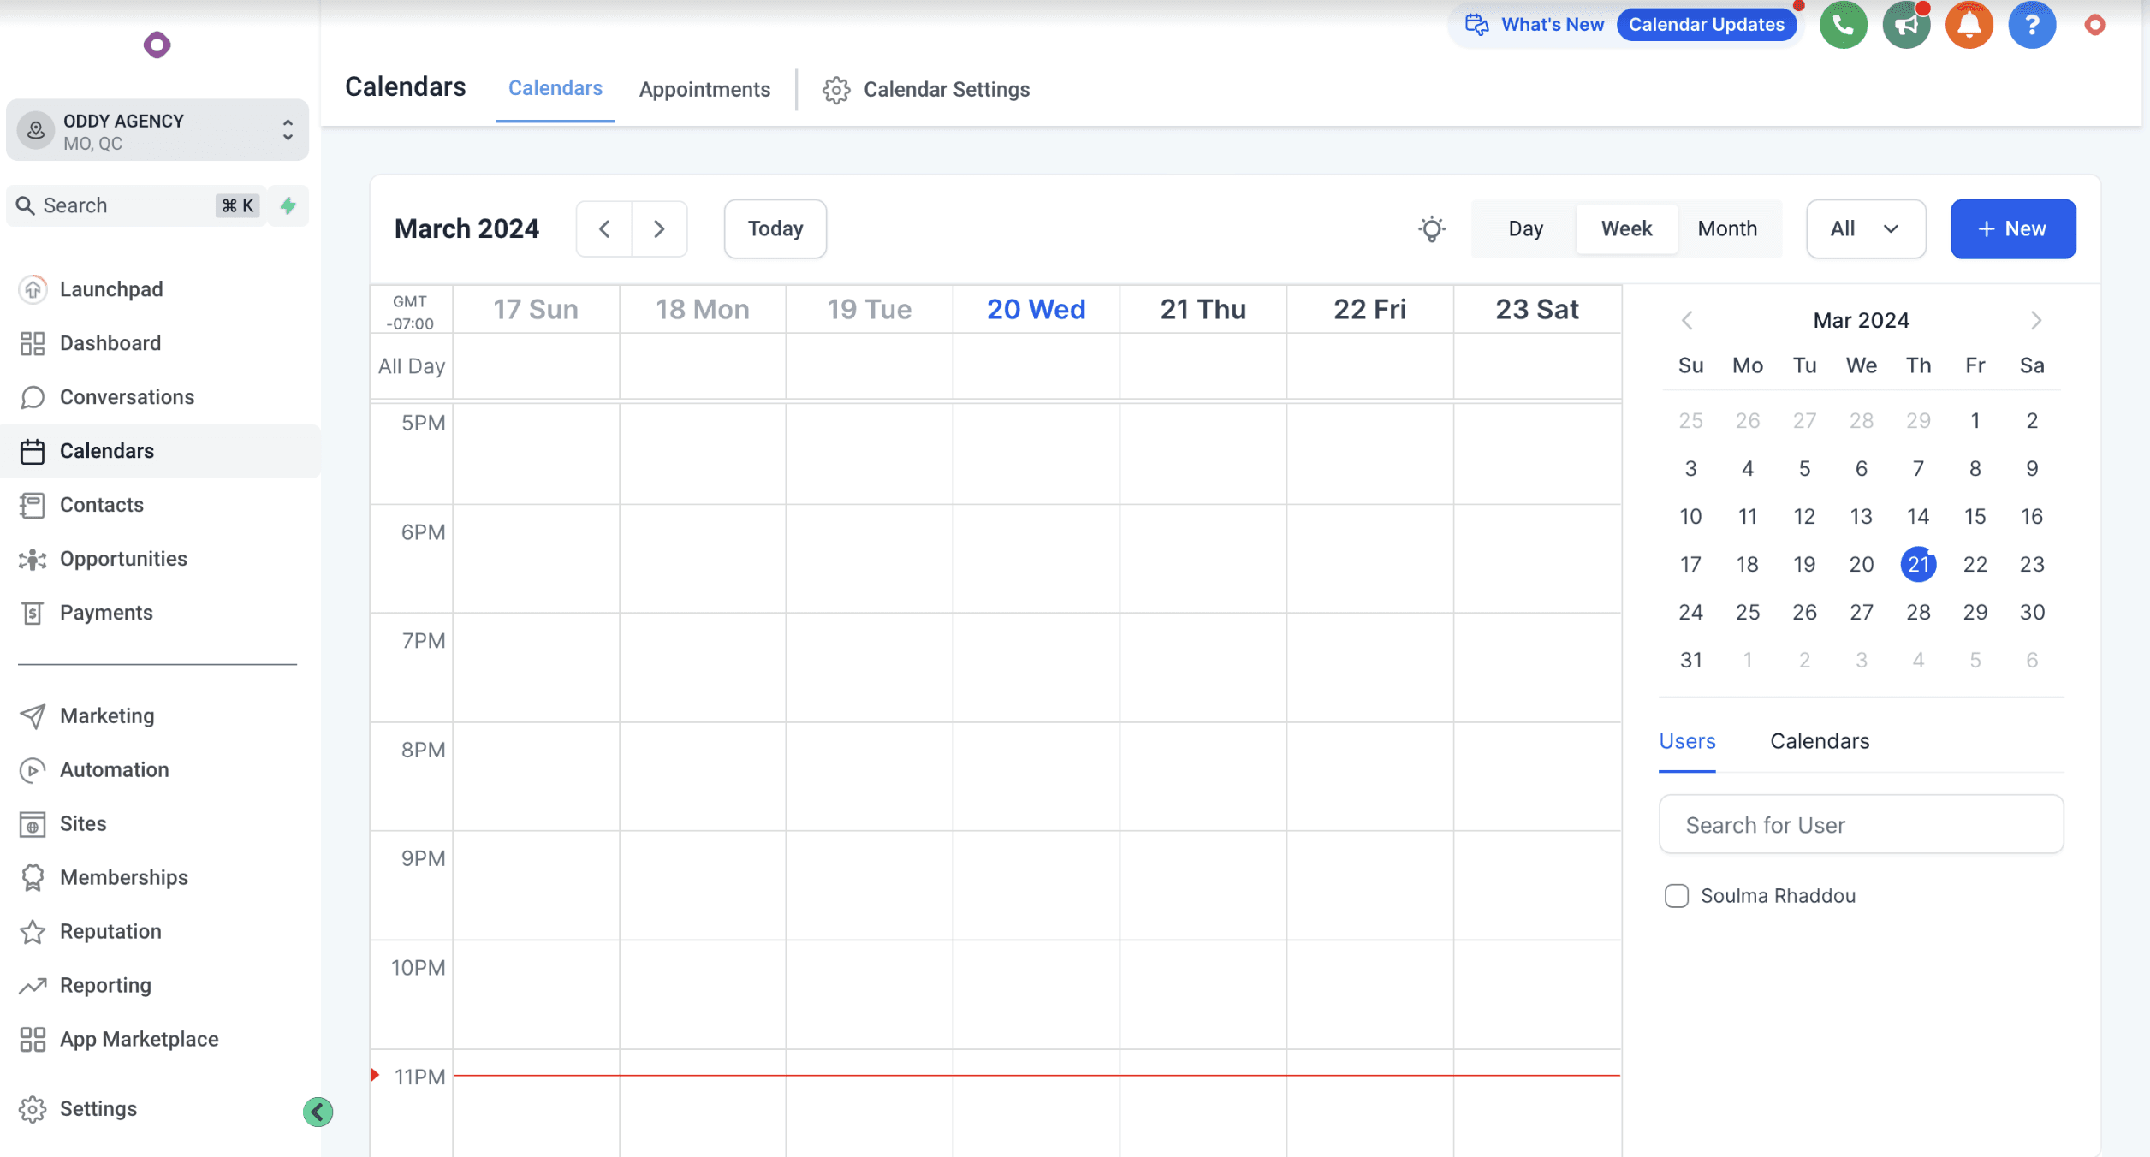Image resolution: width=2150 pixels, height=1157 pixels.
Task: Open the orange notifications bell
Action: click(x=1969, y=25)
